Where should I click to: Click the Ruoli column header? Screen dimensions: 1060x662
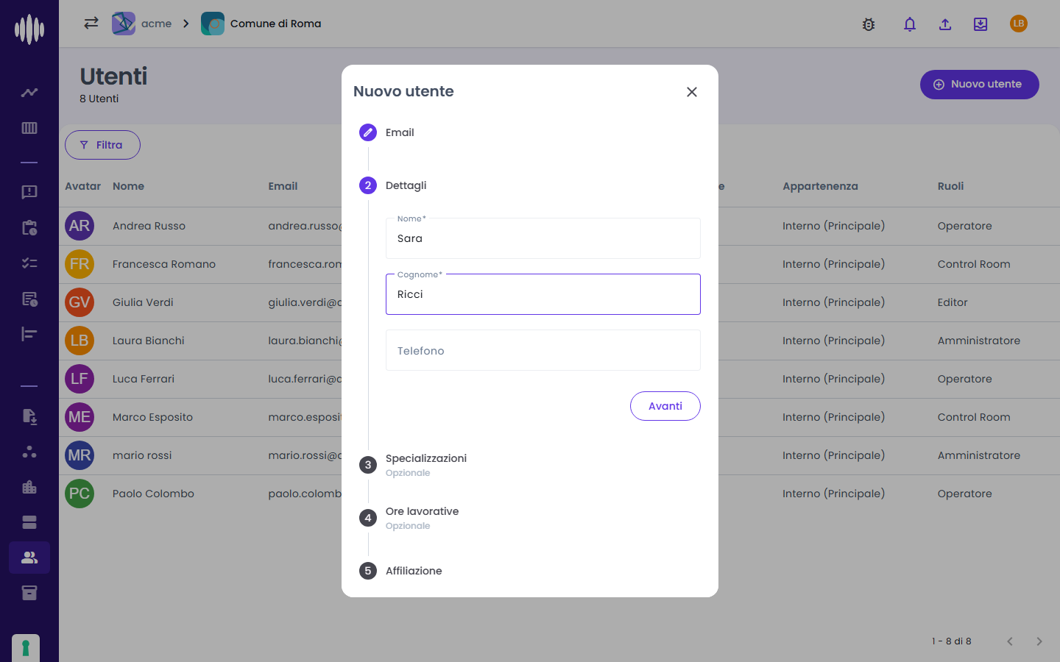click(x=950, y=186)
